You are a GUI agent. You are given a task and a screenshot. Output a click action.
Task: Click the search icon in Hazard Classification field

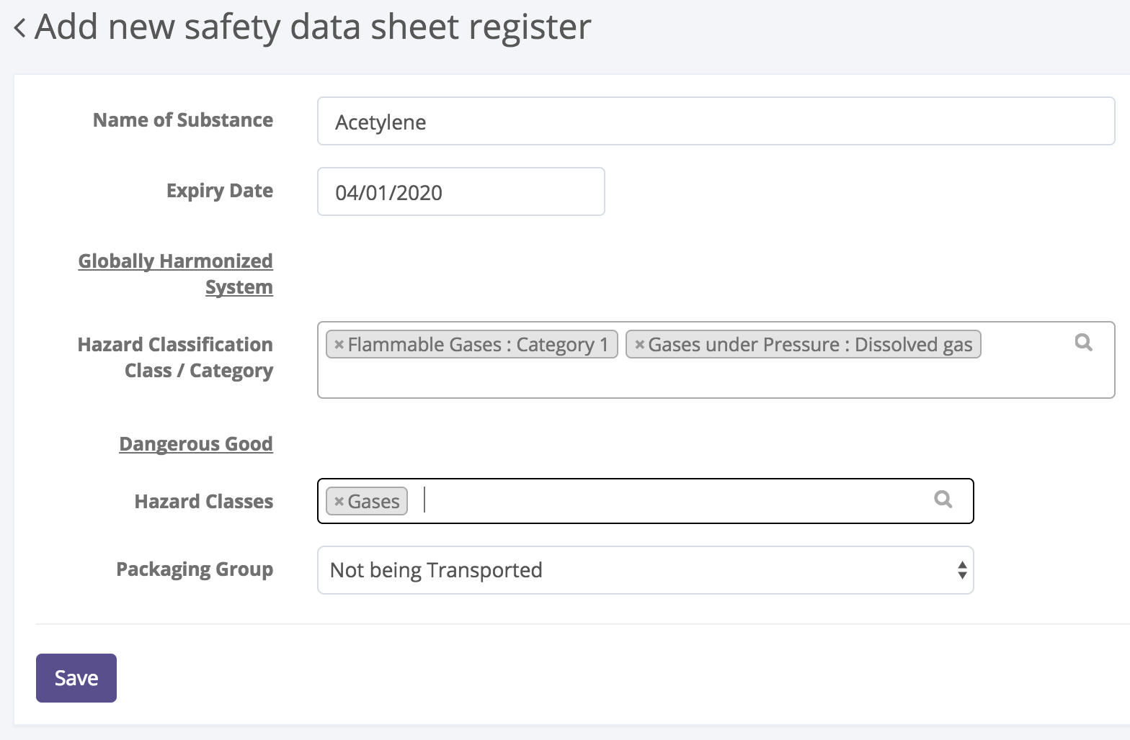click(x=1083, y=343)
